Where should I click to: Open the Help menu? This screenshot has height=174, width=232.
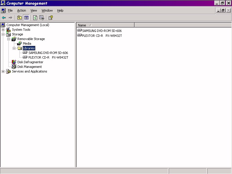pyautogui.click(x=60, y=10)
